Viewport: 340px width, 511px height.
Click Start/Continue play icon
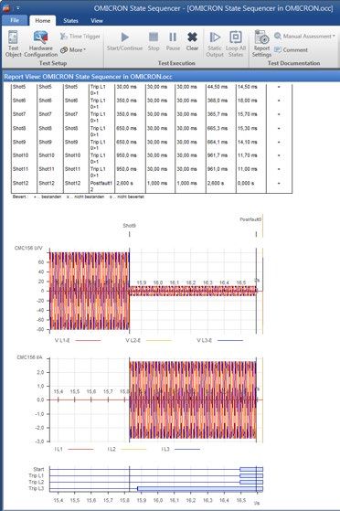tap(124, 37)
